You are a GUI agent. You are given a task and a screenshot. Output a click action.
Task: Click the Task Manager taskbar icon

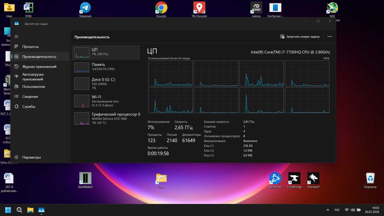[41, 210]
